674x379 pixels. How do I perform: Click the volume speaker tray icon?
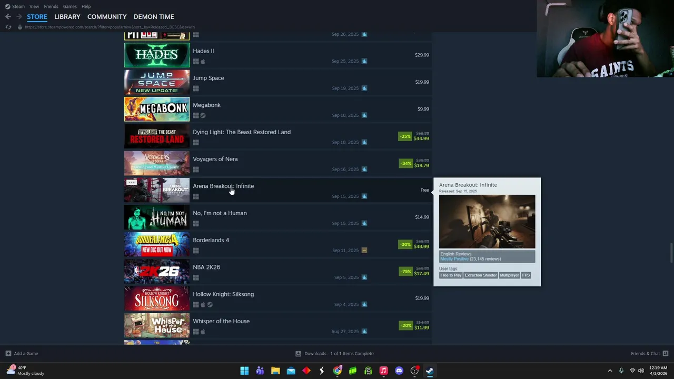point(641,371)
